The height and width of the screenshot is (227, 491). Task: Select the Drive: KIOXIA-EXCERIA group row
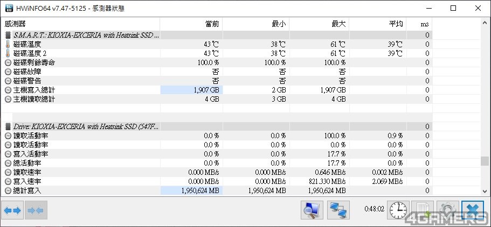218,126
